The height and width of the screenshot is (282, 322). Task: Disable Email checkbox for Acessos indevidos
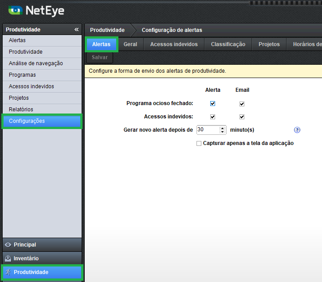pos(242,117)
